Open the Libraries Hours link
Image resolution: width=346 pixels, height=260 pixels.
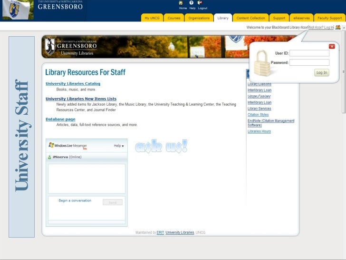(x=259, y=131)
